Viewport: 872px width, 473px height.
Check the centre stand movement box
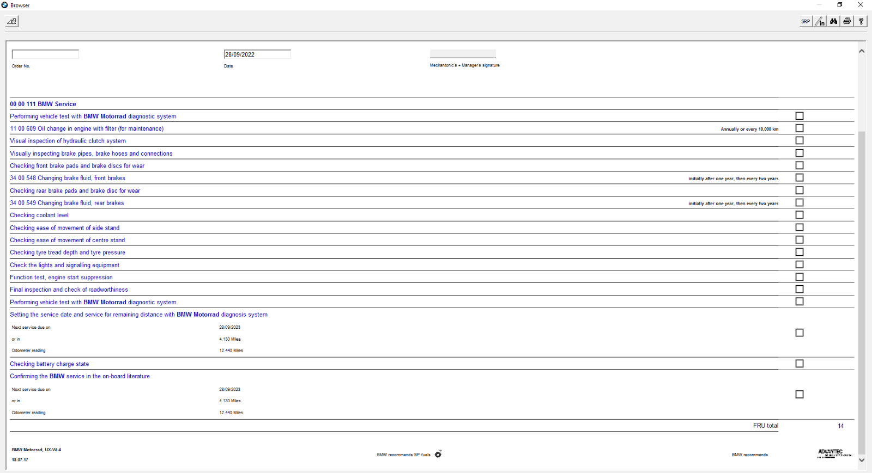(800, 239)
